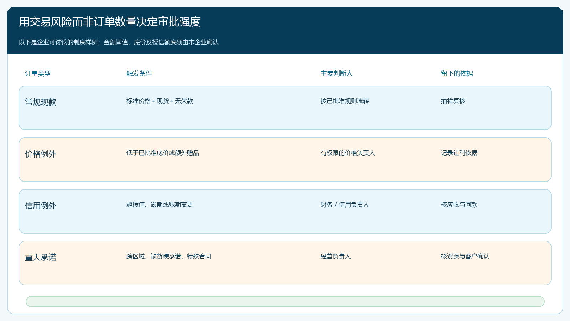Click the text 核资源与客户确认
570x321 pixels.
point(465,256)
